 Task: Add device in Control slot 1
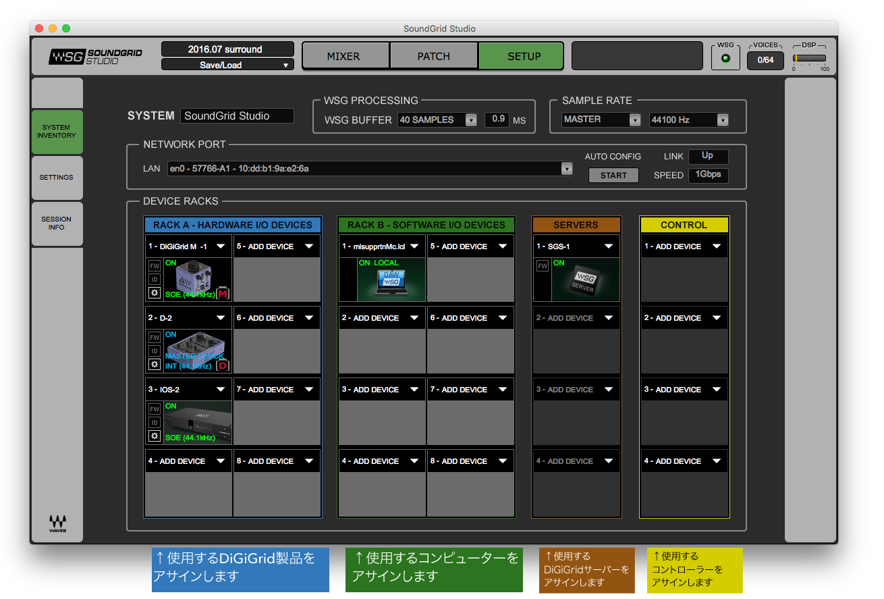pos(684,246)
